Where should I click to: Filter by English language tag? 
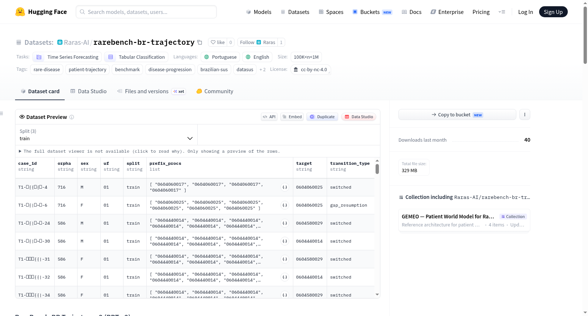pos(258,57)
